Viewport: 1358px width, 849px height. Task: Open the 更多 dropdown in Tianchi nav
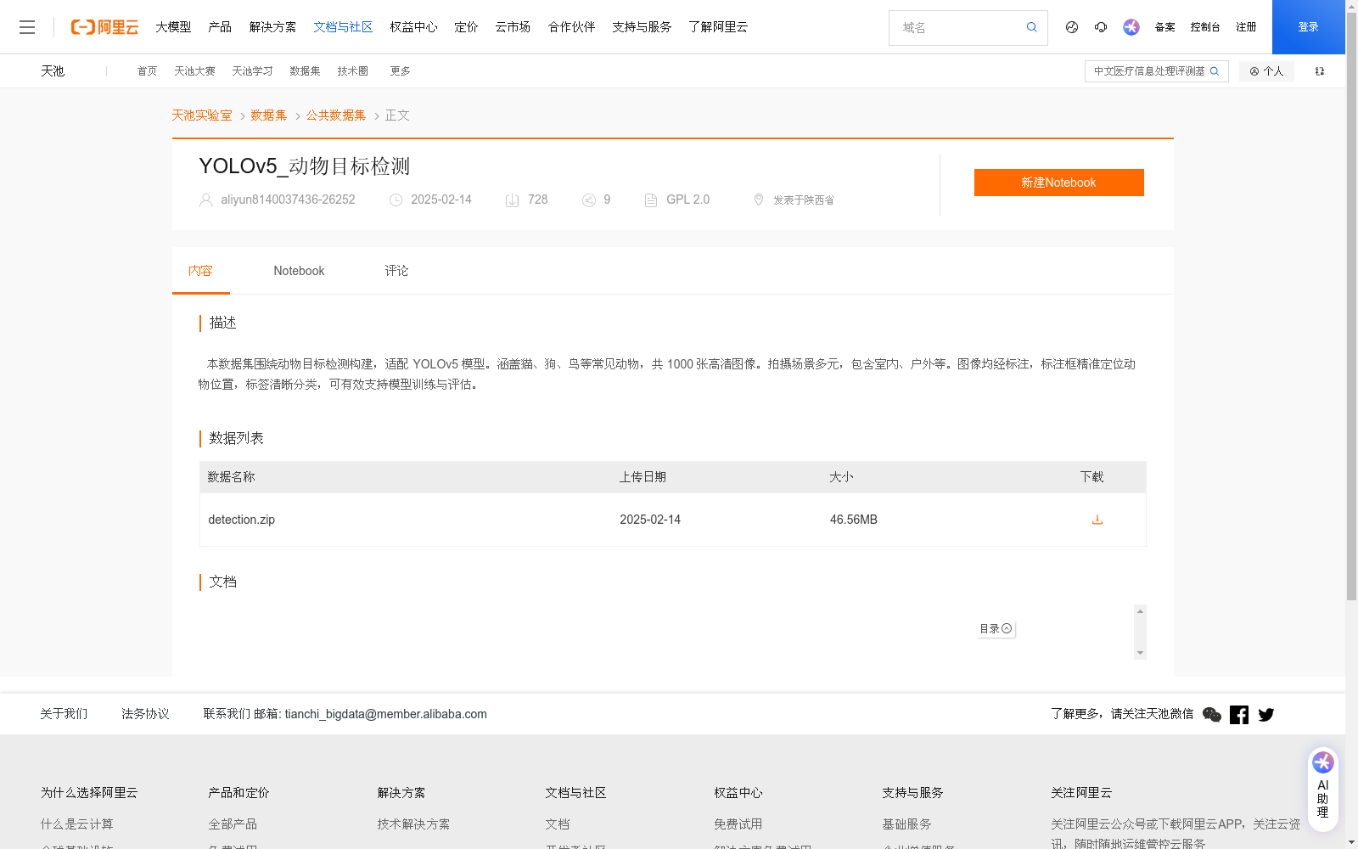(400, 70)
